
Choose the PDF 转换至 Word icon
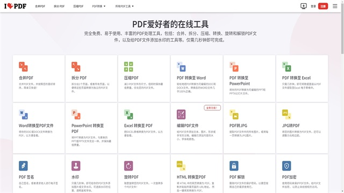(x=181, y=66)
